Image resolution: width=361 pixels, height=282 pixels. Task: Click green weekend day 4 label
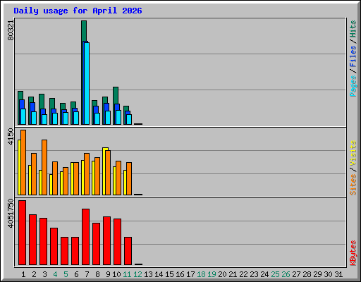tap(55, 274)
